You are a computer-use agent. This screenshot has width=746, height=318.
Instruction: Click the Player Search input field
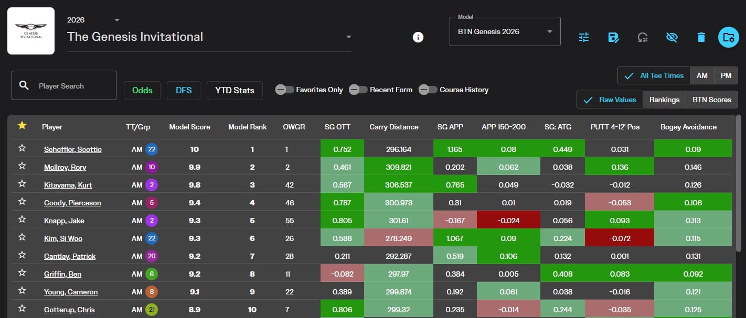[64, 85]
